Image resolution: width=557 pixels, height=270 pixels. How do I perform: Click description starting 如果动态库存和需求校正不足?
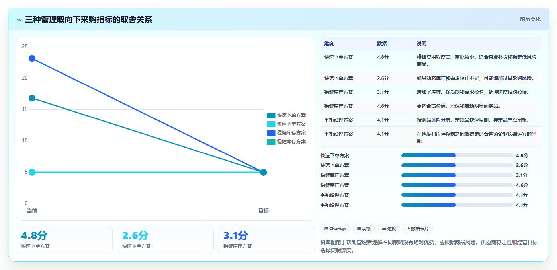point(475,78)
